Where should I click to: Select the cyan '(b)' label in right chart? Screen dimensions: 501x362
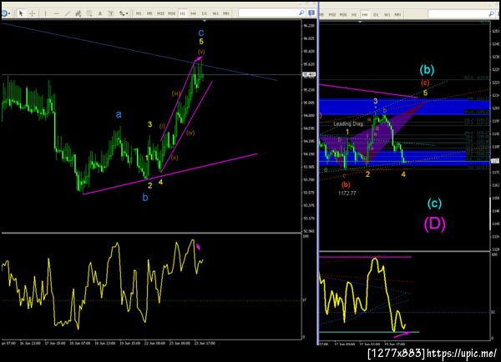[427, 69]
